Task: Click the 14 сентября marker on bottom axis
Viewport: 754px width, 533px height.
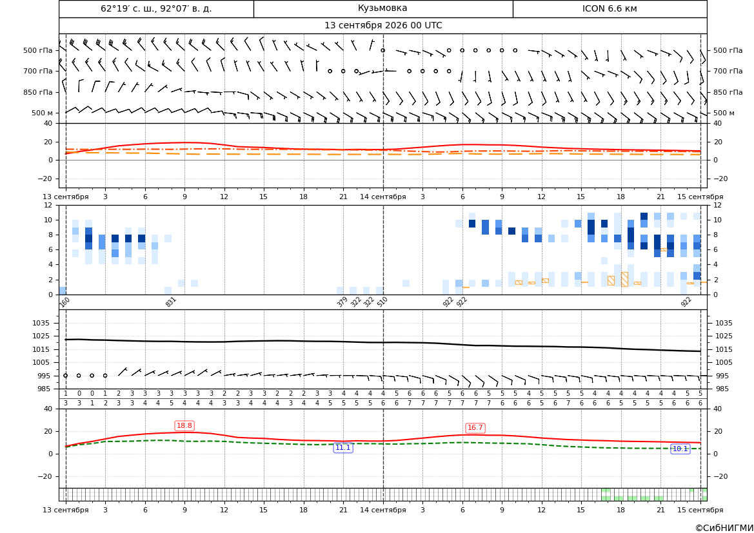Action: [382, 510]
